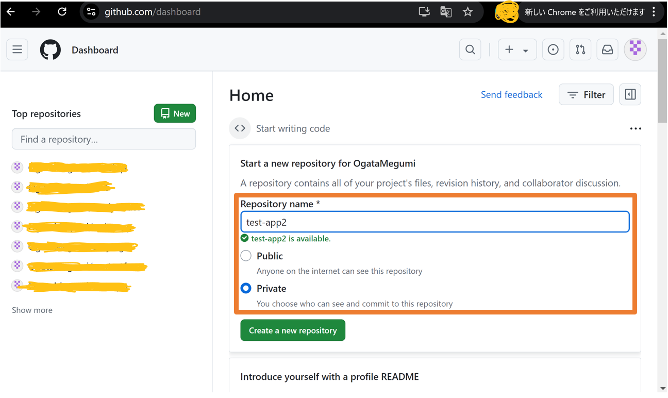Open the ellipsis menu on Start writing code

[636, 128]
